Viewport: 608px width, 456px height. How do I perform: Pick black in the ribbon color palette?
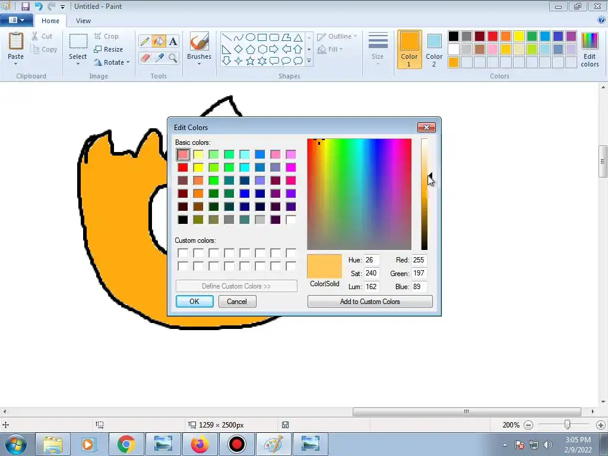pyautogui.click(x=453, y=36)
